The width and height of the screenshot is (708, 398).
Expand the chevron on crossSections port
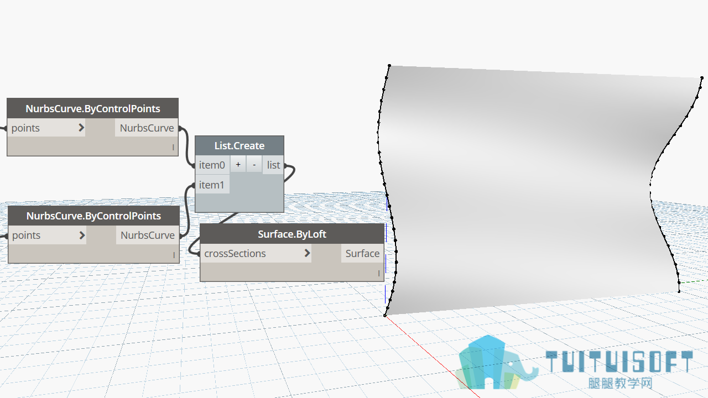(307, 253)
